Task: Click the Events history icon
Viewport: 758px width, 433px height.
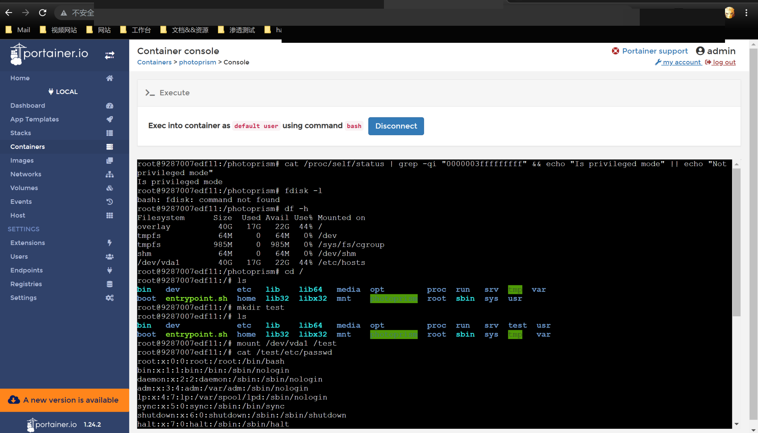Action: coord(110,202)
